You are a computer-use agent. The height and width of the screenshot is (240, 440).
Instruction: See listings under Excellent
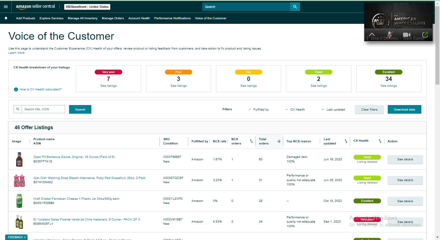(389, 86)
